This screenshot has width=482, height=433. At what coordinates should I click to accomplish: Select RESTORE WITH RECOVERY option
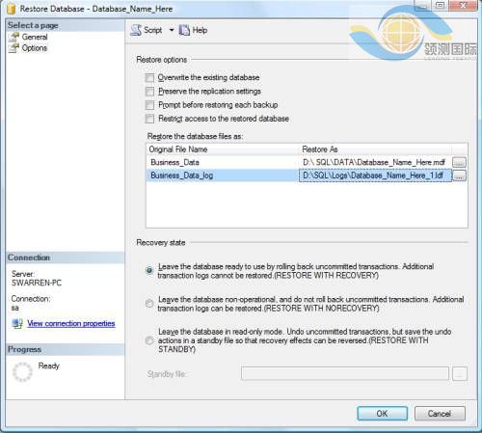click(149, 270)
